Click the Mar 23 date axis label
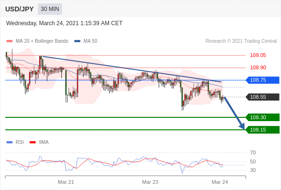 (150, 182)
